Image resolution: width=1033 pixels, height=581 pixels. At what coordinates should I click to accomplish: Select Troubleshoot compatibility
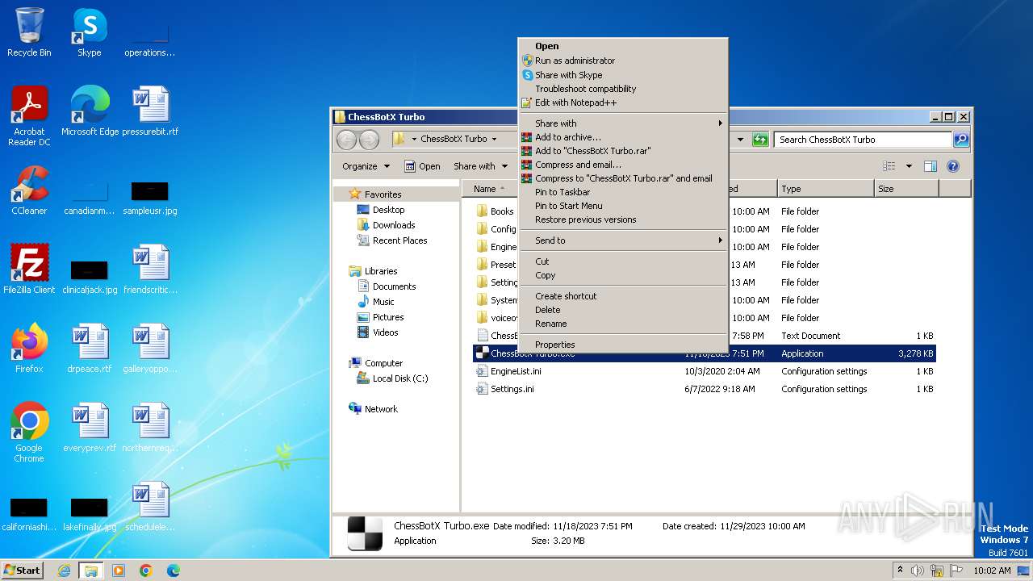click(x=623, y=89)
